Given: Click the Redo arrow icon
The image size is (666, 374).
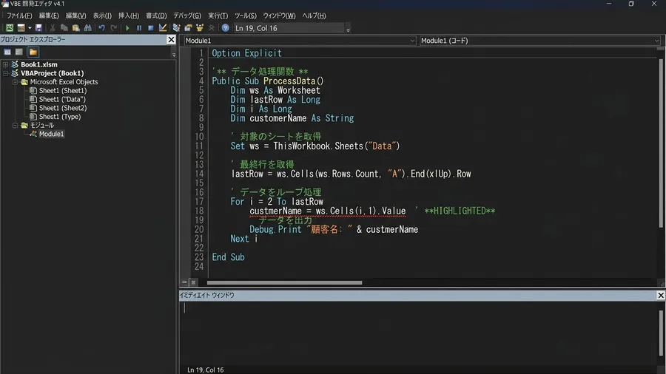Looking at the screenshot, I should (113, 28).
